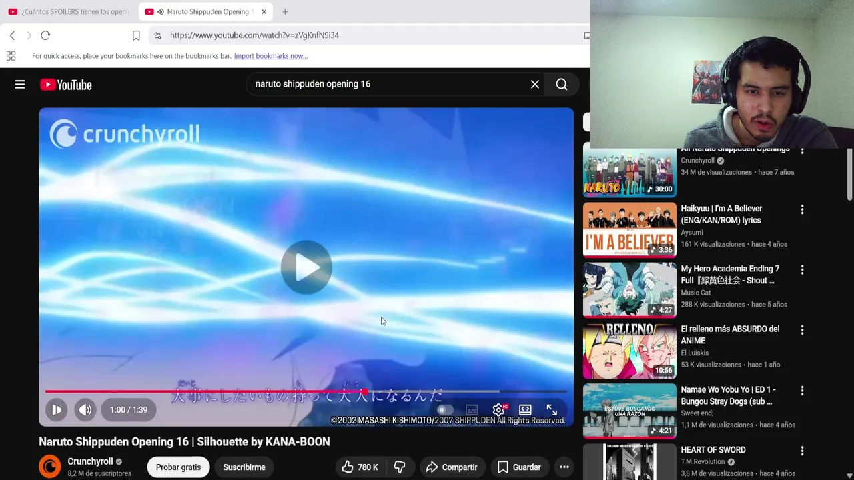Seek on the red video progress bar
The height and width of the screenshot is (480, 854).
(306, 391)
